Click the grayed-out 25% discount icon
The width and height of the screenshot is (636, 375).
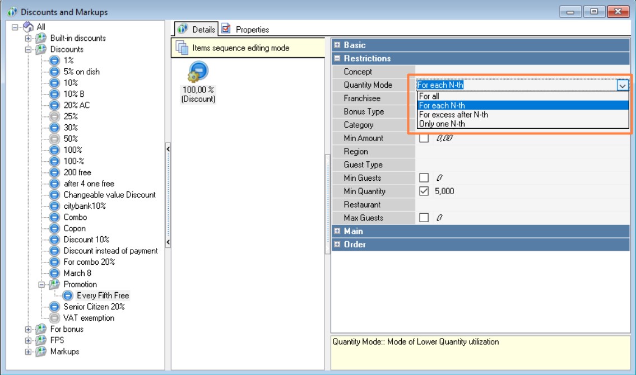pos(54,116)
